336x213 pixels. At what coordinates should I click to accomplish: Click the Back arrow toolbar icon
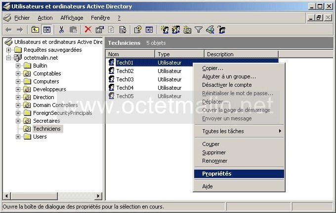(8, 30)
